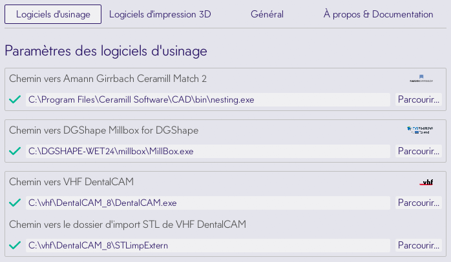
Task: Open À propos & Documentation tab
Action: [378, 14]
